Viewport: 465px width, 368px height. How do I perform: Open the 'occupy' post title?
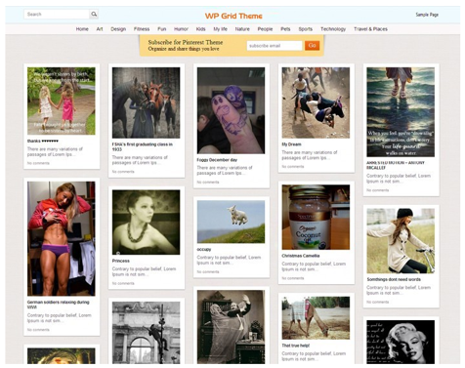[x=204, y=249]
